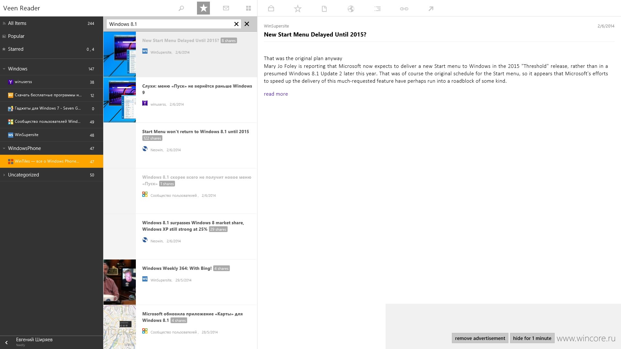Open the Starred section
This screenshot has width=621, height=349.
coord(51,49)
